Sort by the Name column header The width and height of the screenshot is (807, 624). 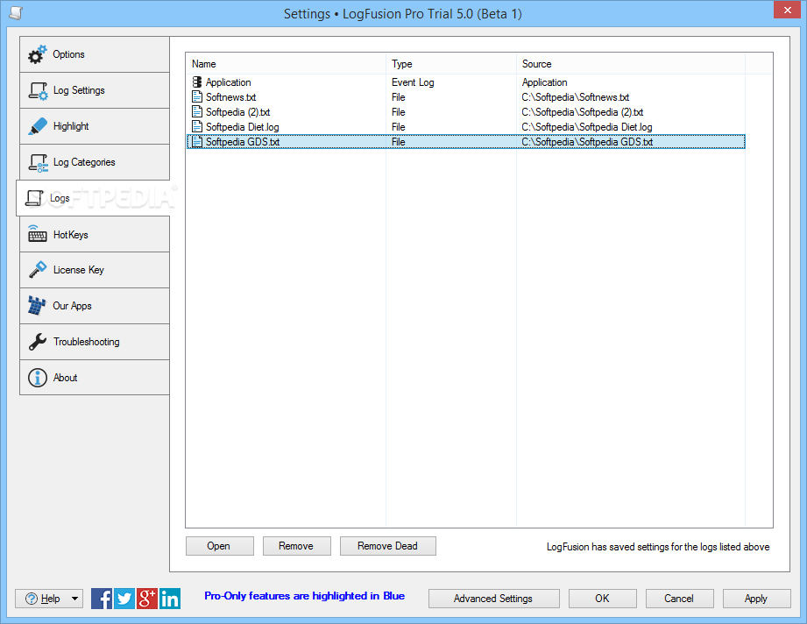tap(286, 64)
